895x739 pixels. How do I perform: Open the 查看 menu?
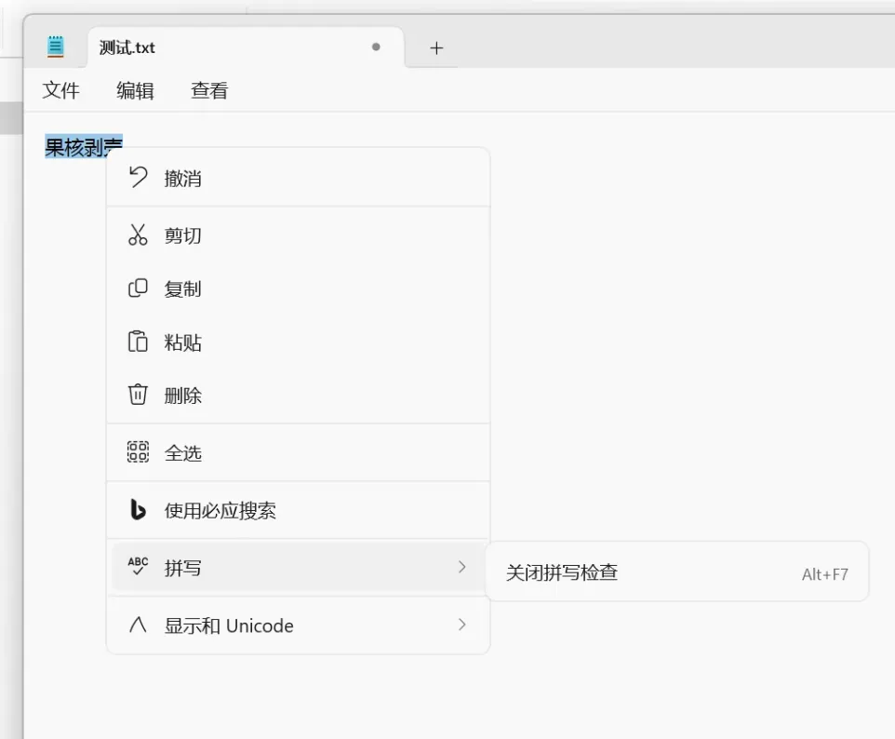tap(209, 90)
